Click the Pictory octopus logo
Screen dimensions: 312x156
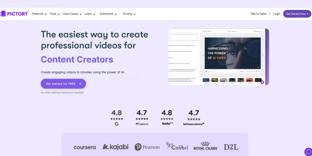4,14
